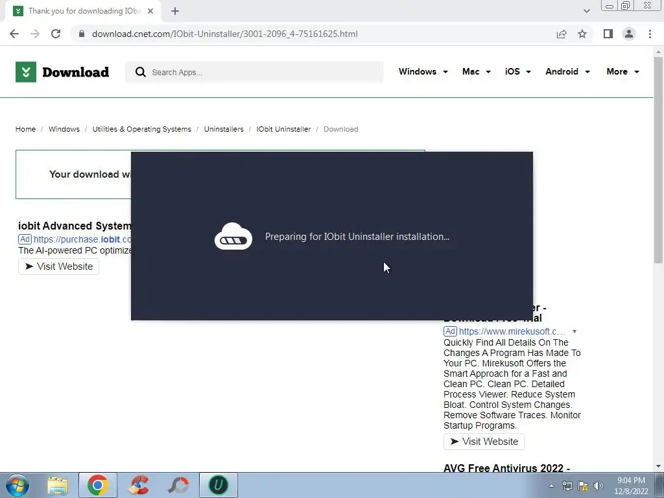Open Windows Explorer from the taskbar
Screen dimensions: 664x498
click(x=58, y=485)
